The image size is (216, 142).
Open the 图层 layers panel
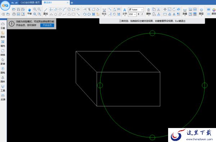click(201, 11)
